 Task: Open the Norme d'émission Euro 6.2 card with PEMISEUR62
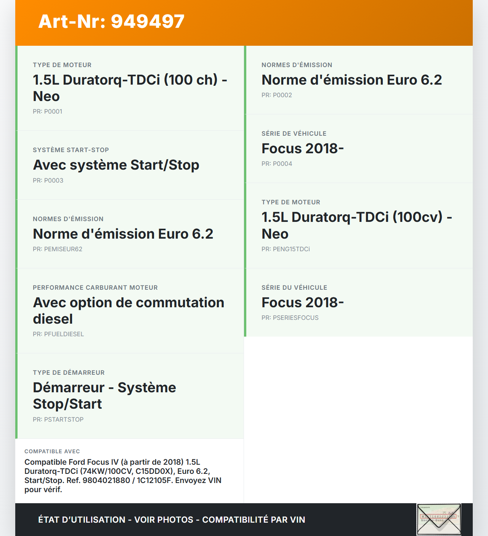pos(123,234)
